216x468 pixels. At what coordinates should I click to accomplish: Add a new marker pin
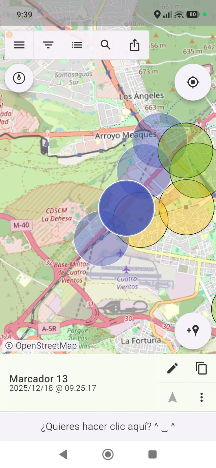click(193, 331)
